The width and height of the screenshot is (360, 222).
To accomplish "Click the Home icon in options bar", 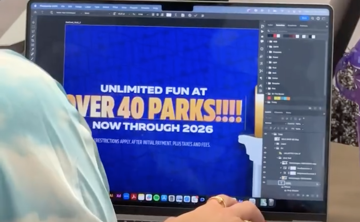I will pos(35,12).
